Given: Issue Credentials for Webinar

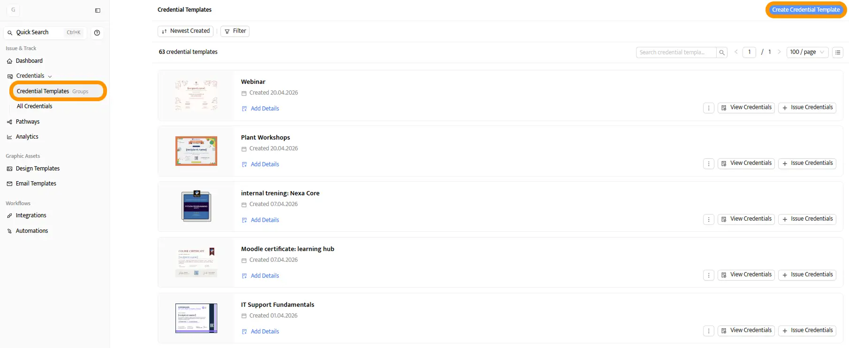Looking at the screenshot, I should click(807, 108).
